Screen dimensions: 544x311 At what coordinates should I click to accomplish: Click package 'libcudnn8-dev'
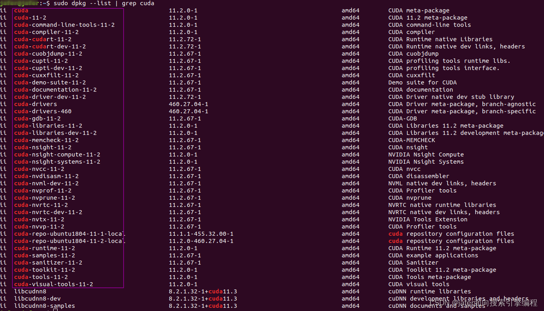[x=37, y=299]
